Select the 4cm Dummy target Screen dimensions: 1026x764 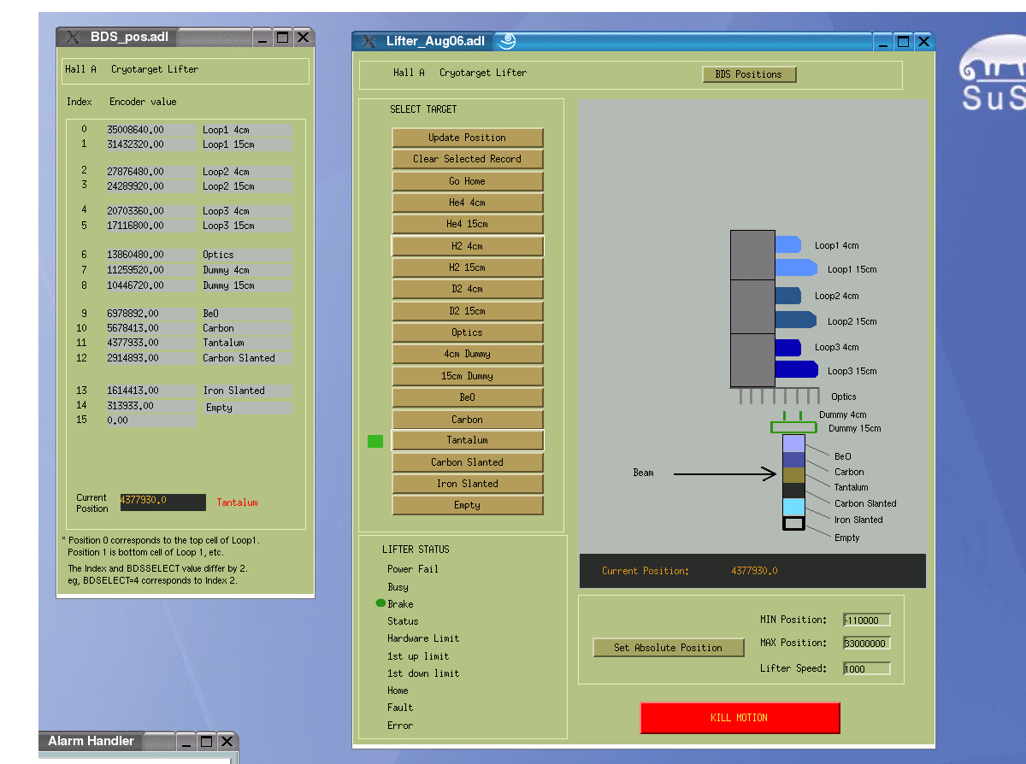468,354
